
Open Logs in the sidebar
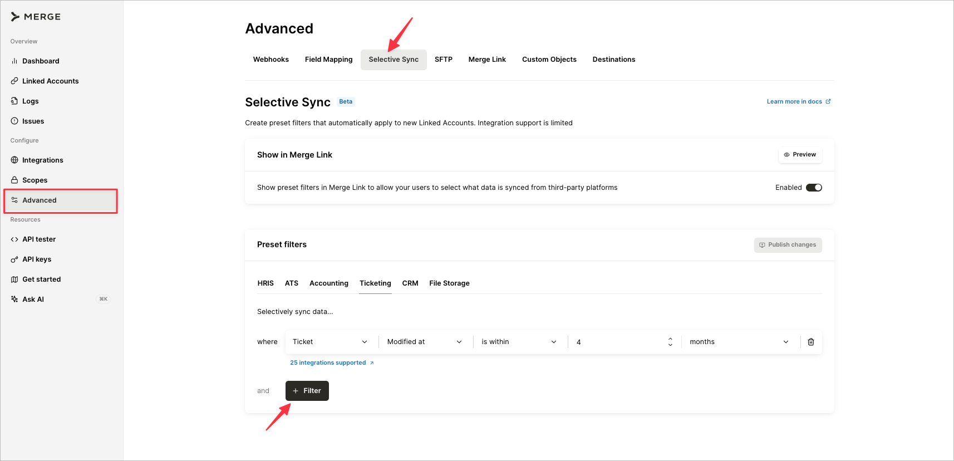[x=61, y=101]
